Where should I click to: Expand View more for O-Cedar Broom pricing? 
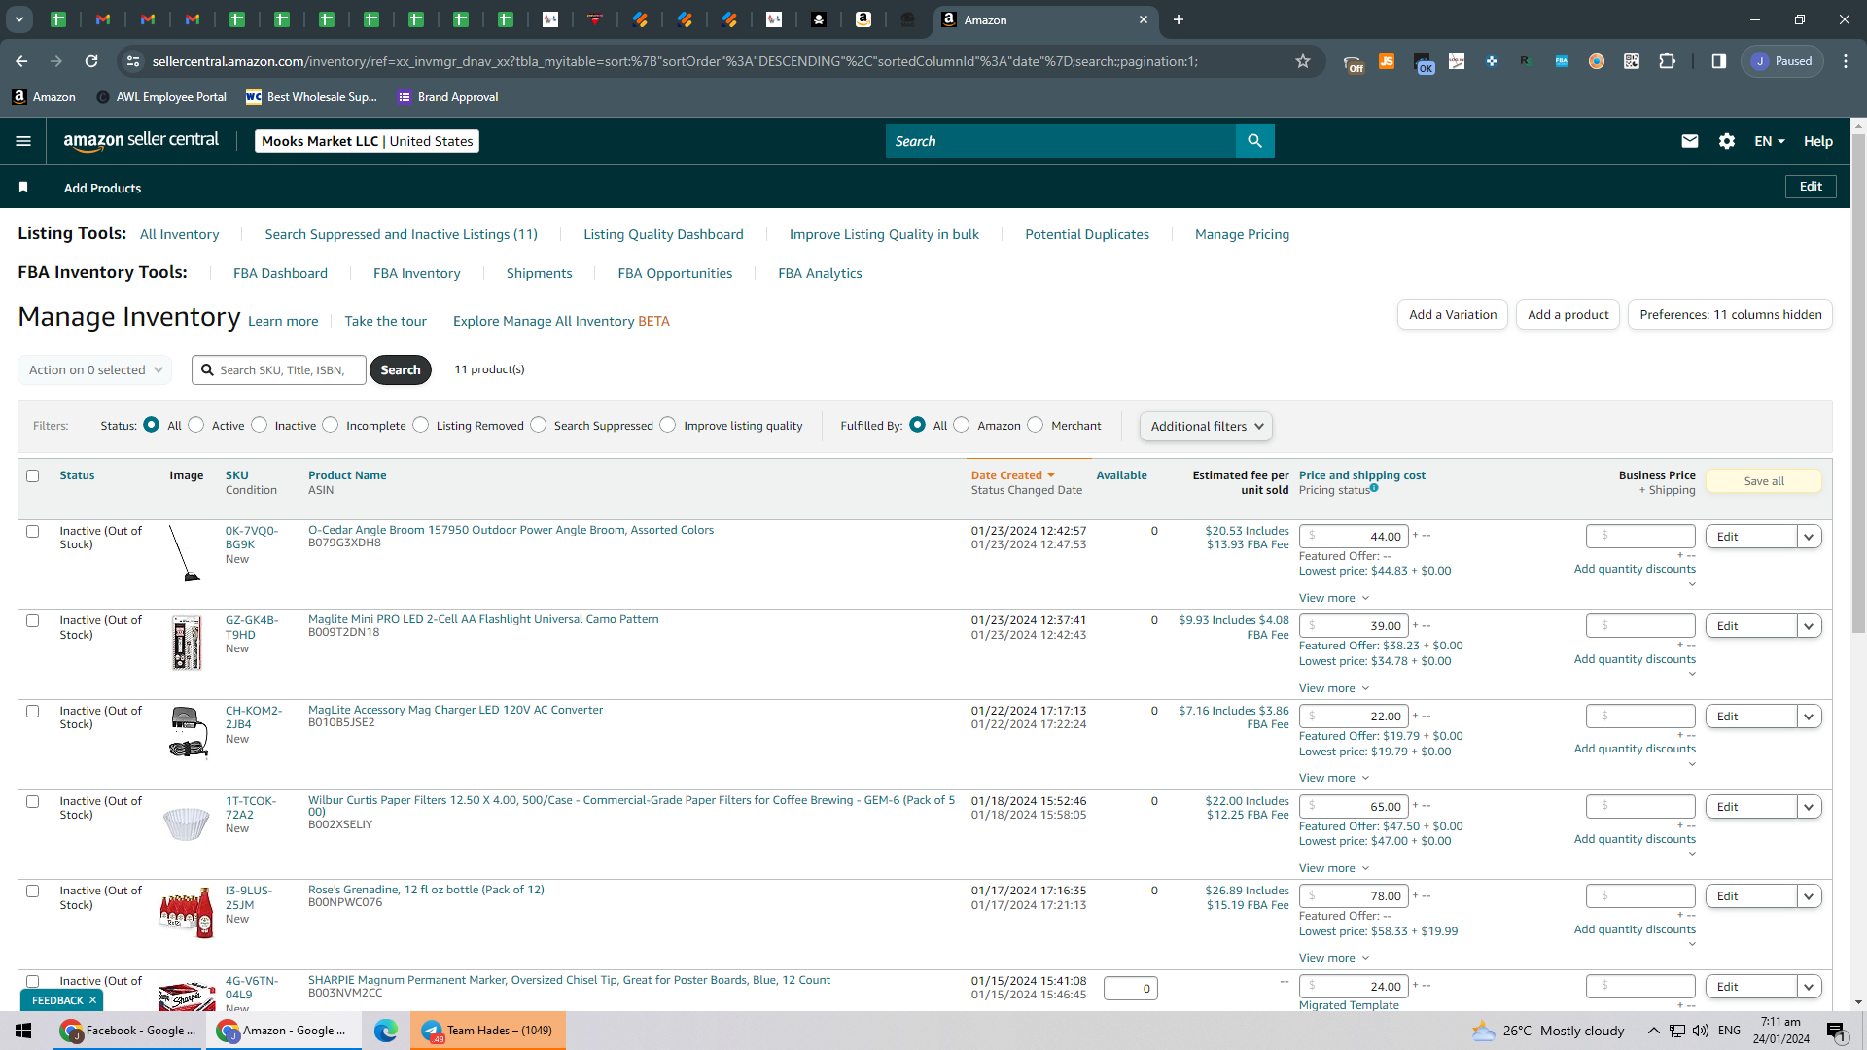[1334, 598]
